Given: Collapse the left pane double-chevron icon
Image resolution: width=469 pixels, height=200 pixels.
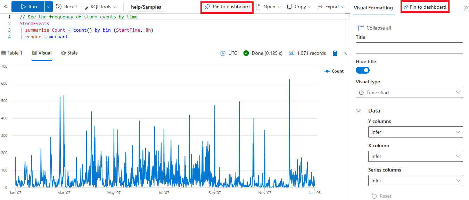Looking at the screenshot, I should click(5, 7).
